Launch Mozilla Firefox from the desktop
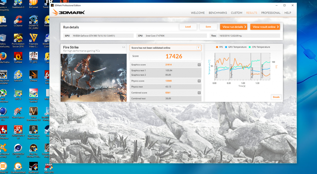This screenshot has width=317, height=174. 3,57
